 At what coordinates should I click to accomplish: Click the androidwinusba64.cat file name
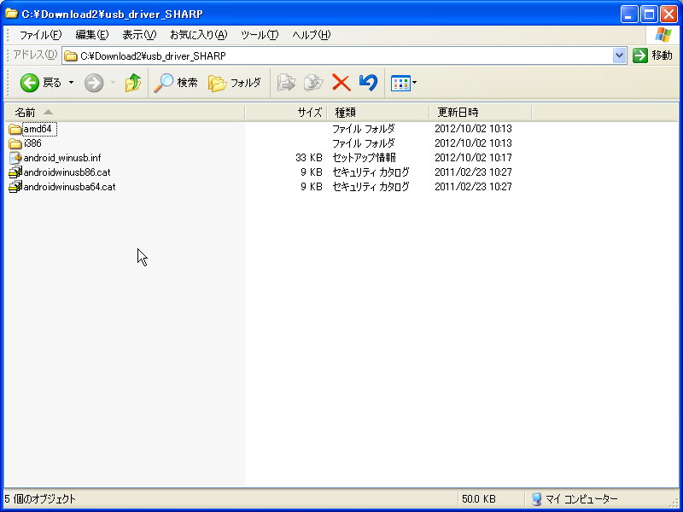70,187
